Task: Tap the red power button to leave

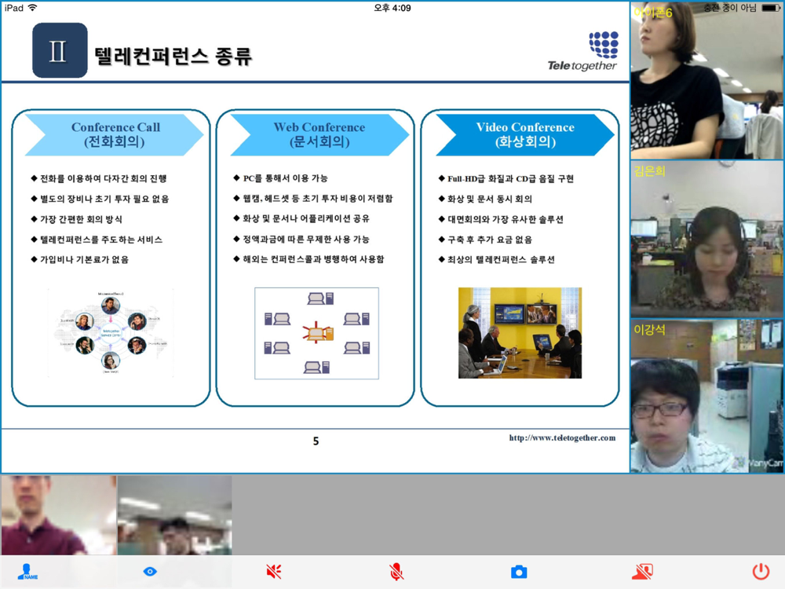Action: tap(761, 572)
